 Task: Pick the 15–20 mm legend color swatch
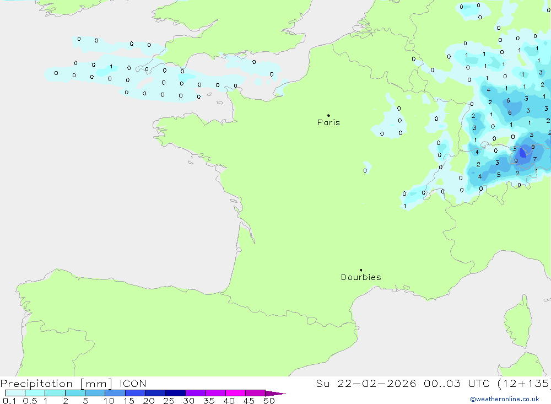pyautogui.click(x=136, y=393)
